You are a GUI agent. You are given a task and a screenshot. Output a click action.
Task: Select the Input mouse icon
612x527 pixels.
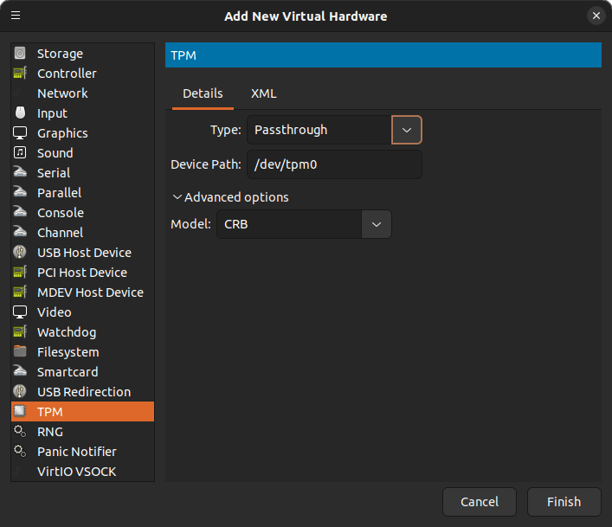point(20,113)
